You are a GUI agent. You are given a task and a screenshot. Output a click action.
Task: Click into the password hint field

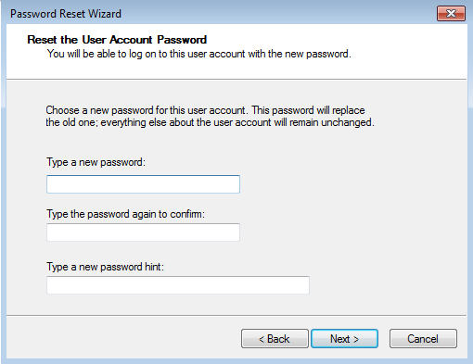tap(178, 285)
